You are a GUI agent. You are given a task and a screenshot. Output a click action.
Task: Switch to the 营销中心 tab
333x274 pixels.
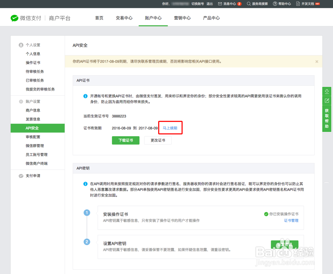tap(182, 18)
